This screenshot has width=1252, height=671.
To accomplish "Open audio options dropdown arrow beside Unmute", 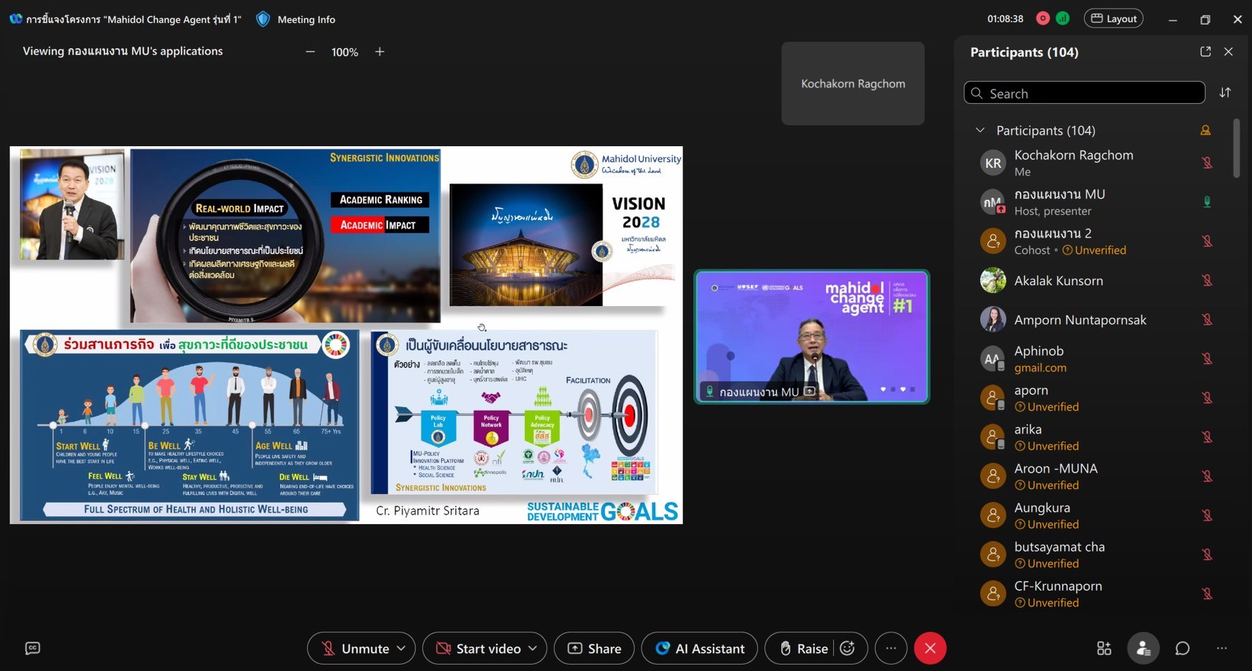I will (402, 648).
